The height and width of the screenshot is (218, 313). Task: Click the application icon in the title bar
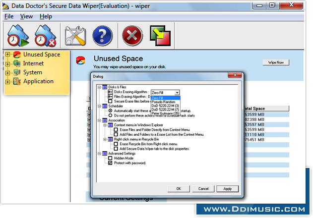5,6
